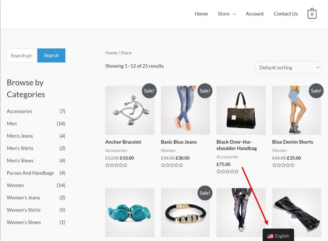Click the Sale badge on black braided bracelet
This screenshot has height=241, width=328.
point(205,193)
